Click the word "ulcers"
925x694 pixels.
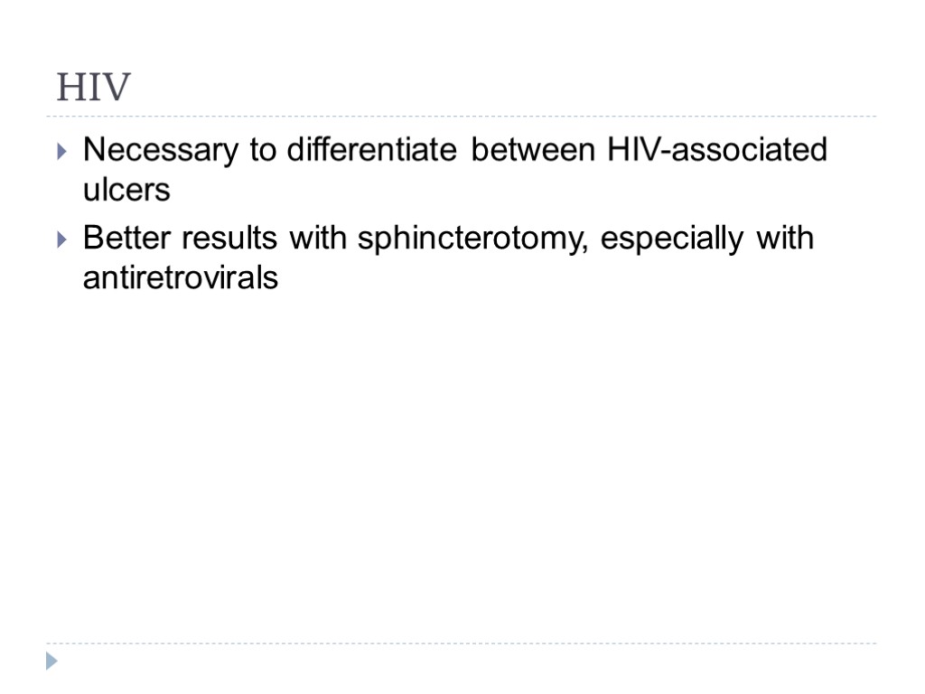pos(126,190)
